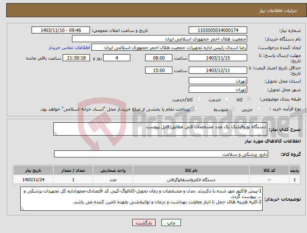
Task: Click the نام کالا column header
Action: point(191,170)
